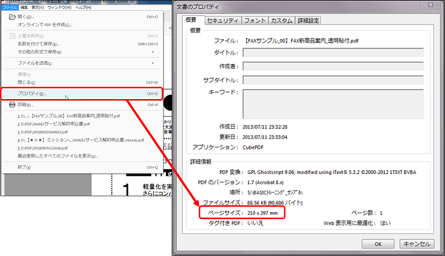Click the OK button
Screen dimensions: 445x256
pos(378,244)
